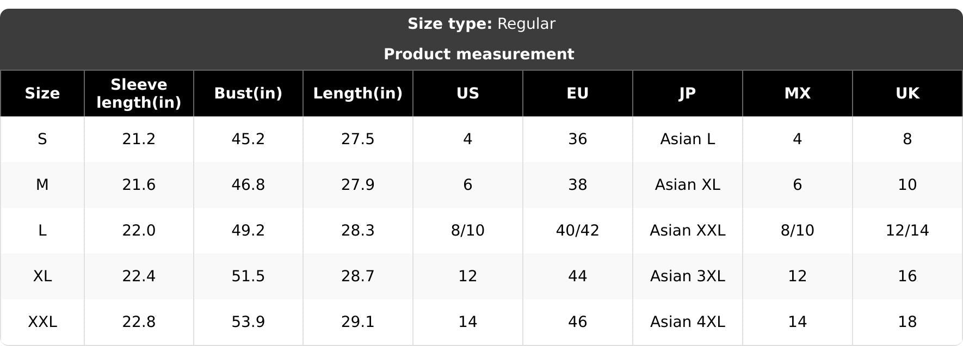Select the Sleeve length(in) column header
The width and height of the screenshot is (963, 346).
tap(139, 94)
